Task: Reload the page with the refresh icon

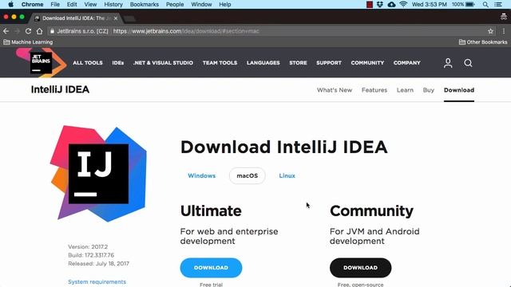Action: click(x=28, y=31)
